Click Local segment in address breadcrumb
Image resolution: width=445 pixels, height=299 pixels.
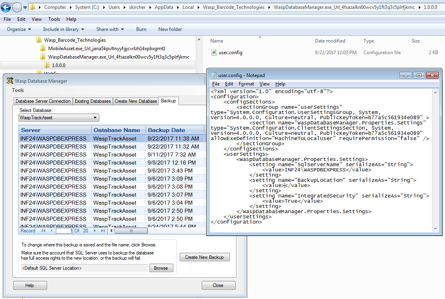point(188,7)
